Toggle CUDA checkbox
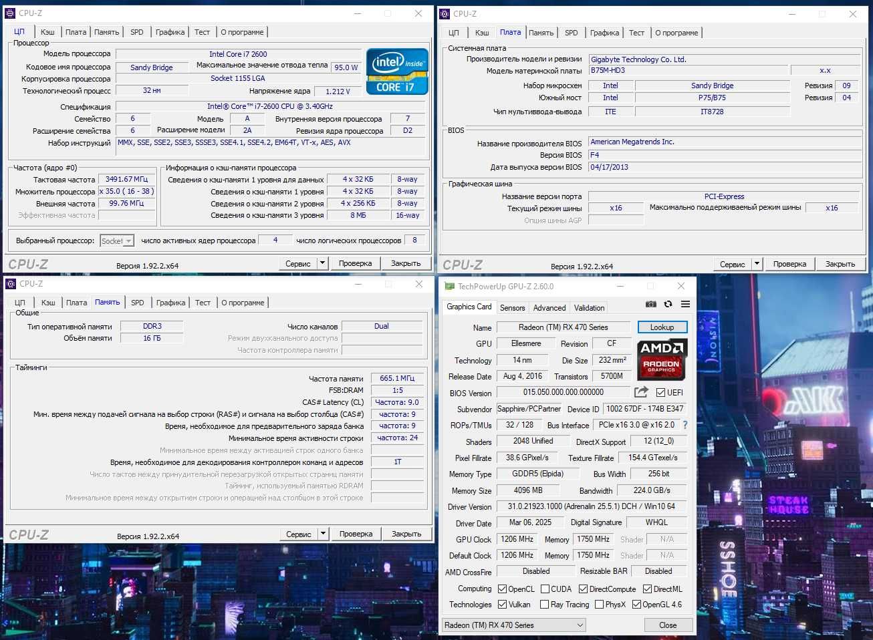 pyautogui.click(x=545, y=589)
